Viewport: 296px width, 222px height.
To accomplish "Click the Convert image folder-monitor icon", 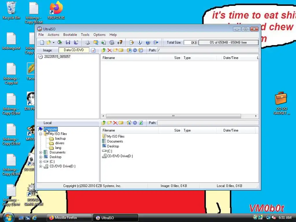I will tap(96, 42).
